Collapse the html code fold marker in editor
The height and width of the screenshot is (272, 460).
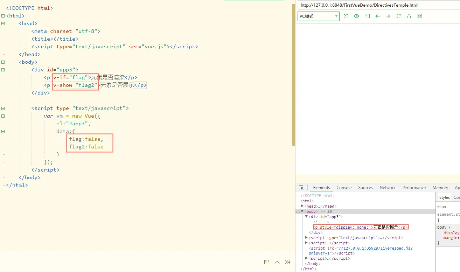3,16
